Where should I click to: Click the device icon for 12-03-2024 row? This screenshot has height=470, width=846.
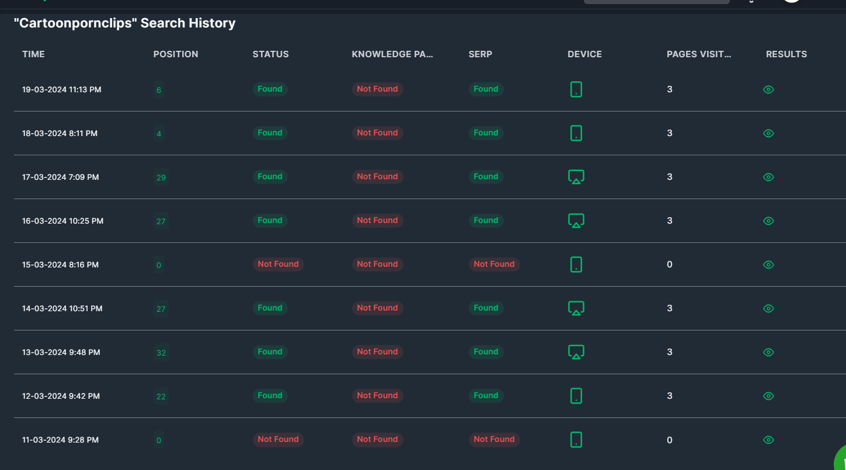pyautogui.click(x=576, y=396)
